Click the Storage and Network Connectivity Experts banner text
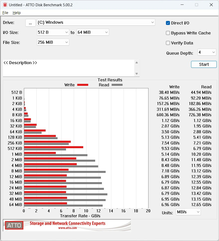The height and width of the screenshot is (241, 219). [x=68, y=223]
